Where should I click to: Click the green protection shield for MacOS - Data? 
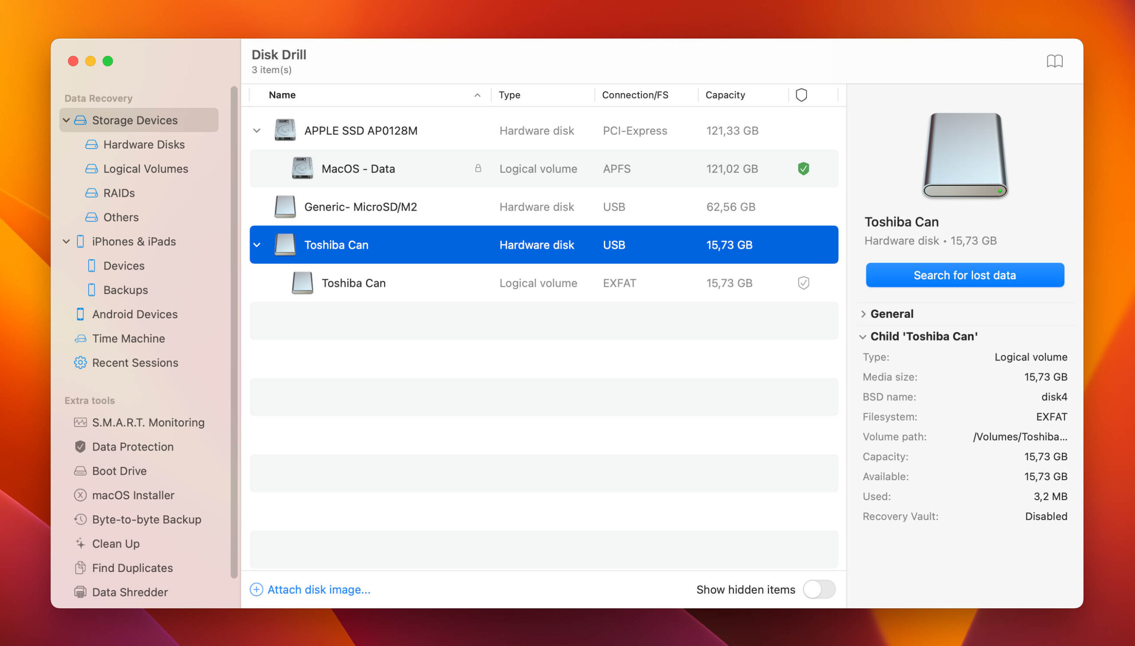tap(803, 168)
